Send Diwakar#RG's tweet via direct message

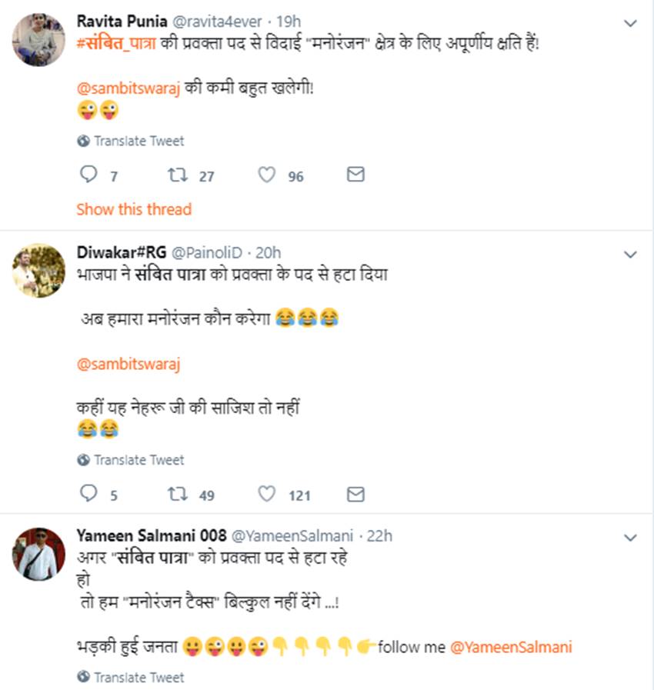[x=355, y=495]
